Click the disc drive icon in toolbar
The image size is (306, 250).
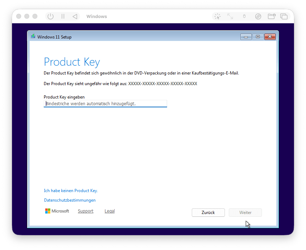[x=258, y=16]
